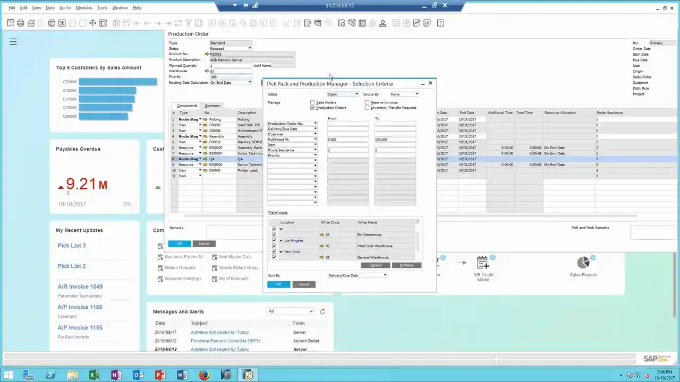The width and height of the screenshot is (680, 382).
Task: Follow the link arrow for warehouse code 02
Action: [x=322, y=246]
